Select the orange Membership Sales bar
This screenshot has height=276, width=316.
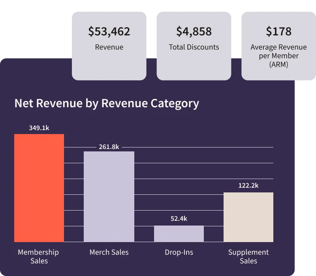coord(39,188)
